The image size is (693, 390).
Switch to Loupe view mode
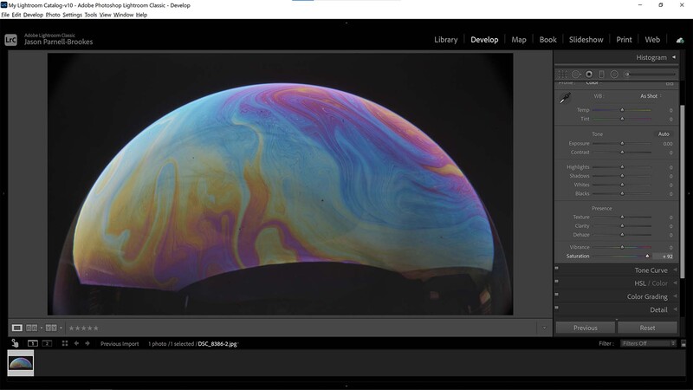click(16, 328)
